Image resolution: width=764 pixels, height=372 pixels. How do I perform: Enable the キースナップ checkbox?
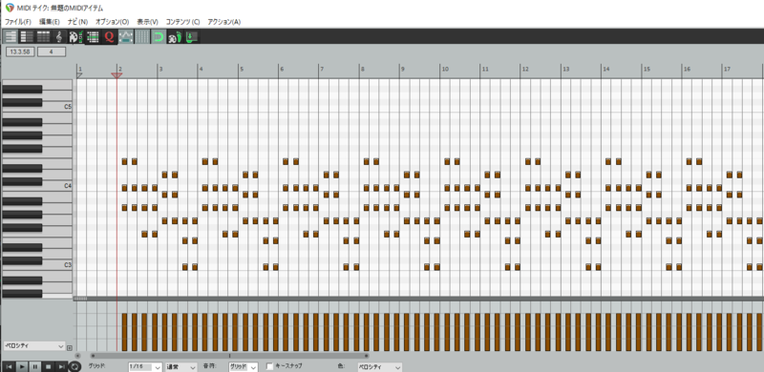tap(270, 366)
